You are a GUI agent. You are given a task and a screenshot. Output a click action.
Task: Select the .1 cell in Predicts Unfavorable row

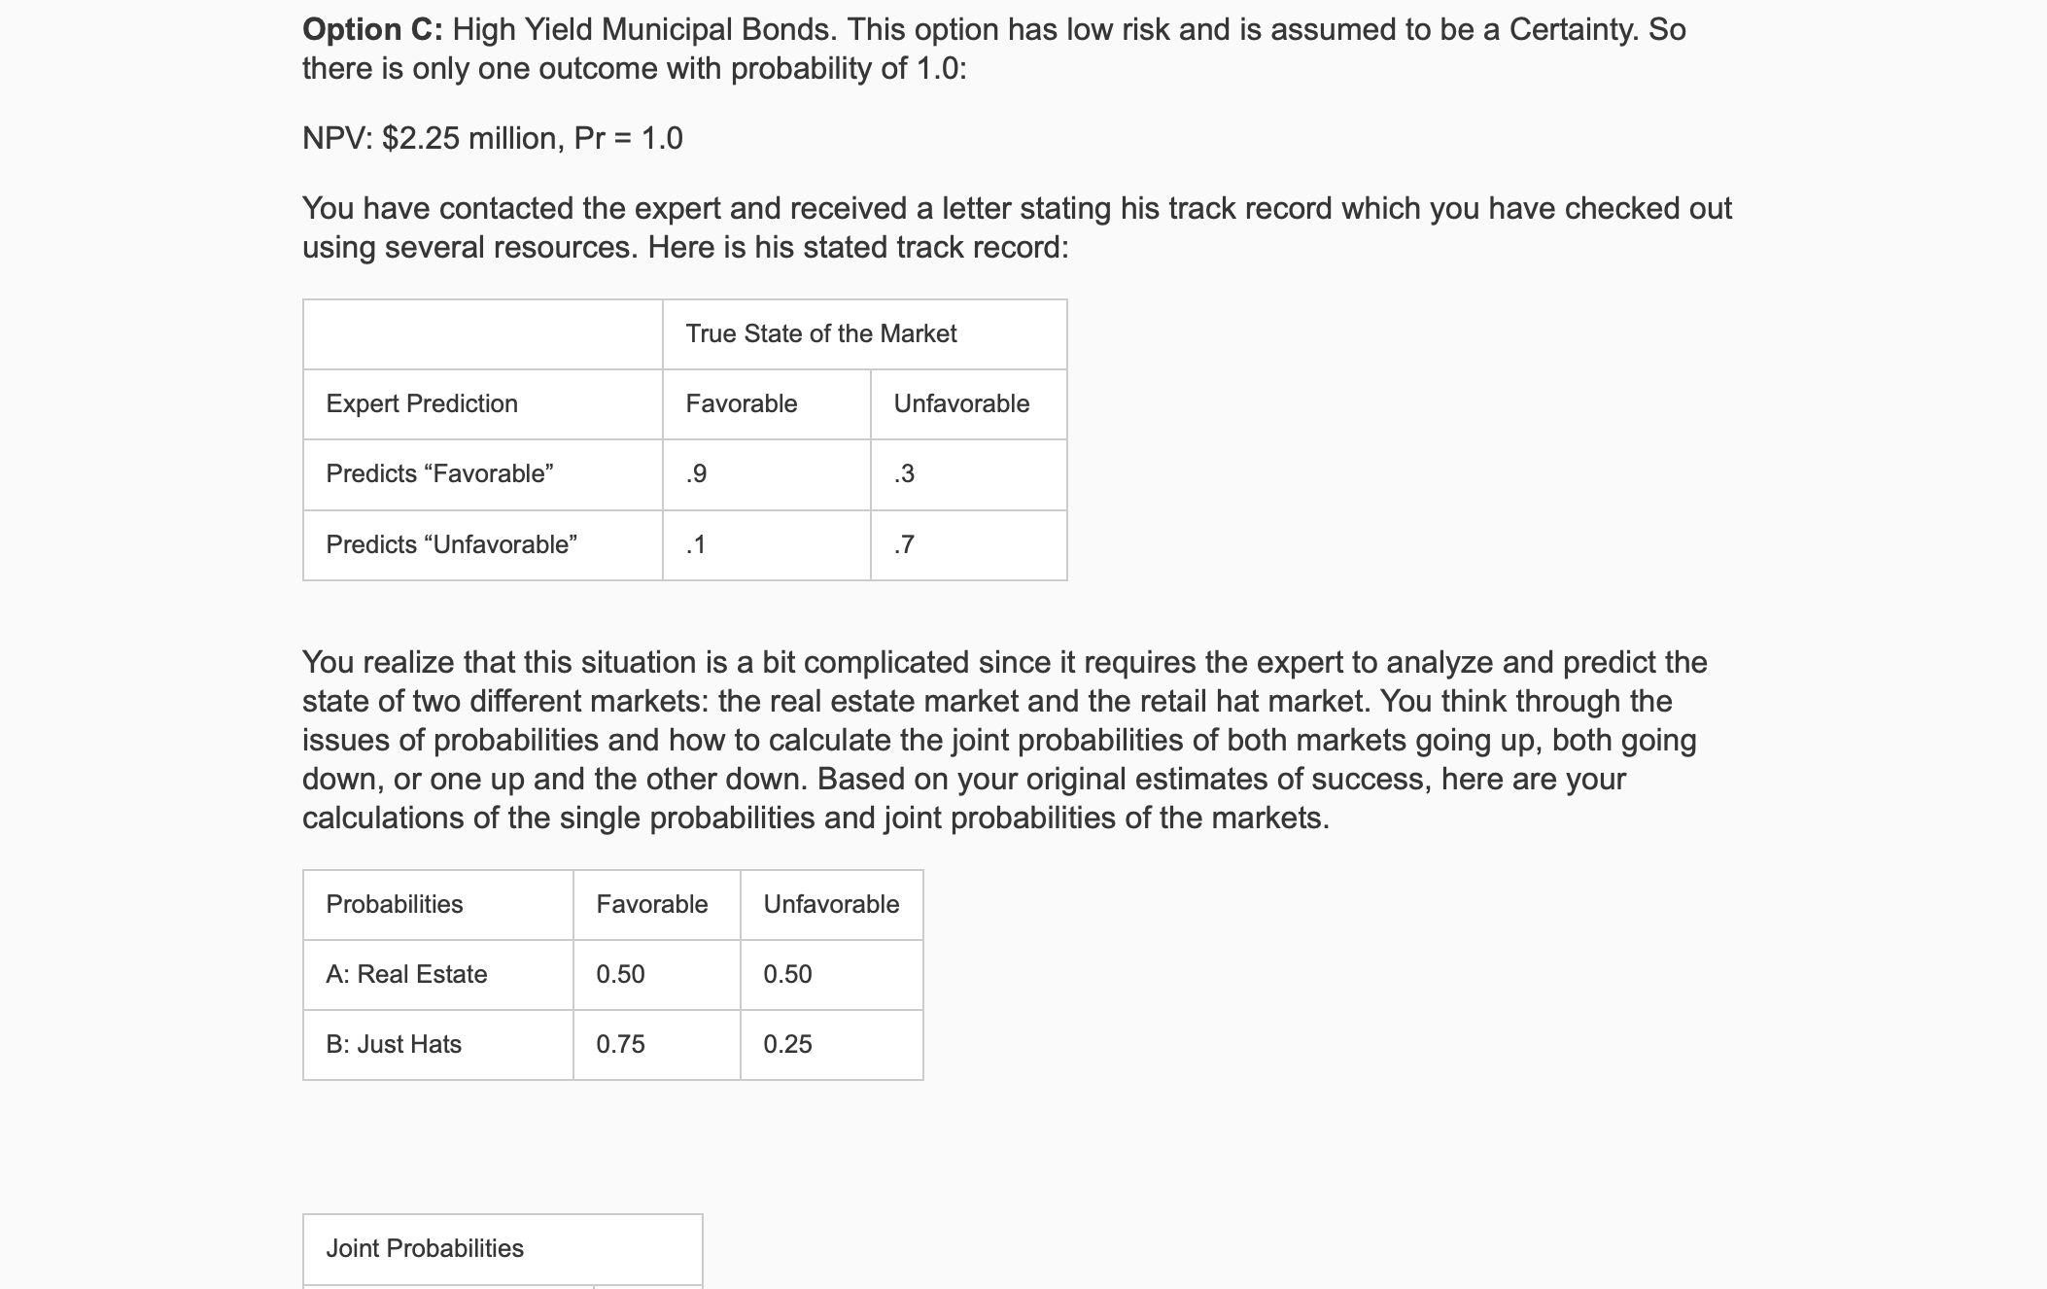(766, 545)
